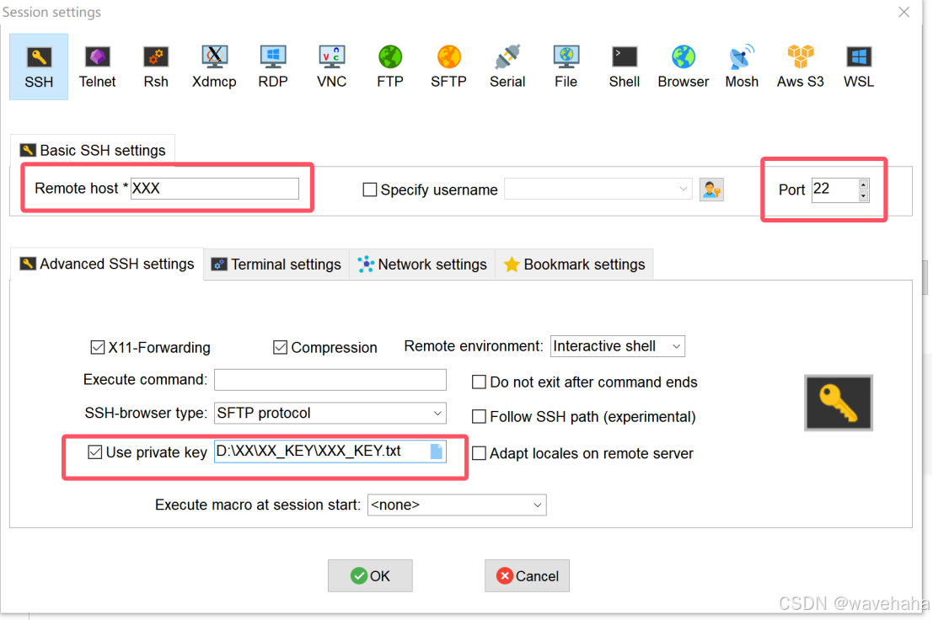933x620 pixels.
Task: Select the VNC session icon
Action: pos(331,67)
